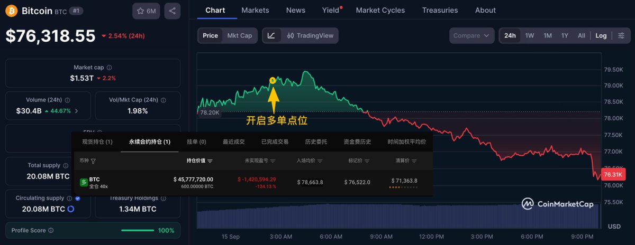Open the Markets tab
This screenshot has height=245, width=635.
click(255, 10)
